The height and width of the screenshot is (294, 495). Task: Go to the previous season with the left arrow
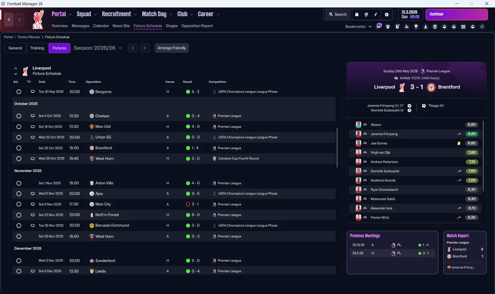point(133,48)
